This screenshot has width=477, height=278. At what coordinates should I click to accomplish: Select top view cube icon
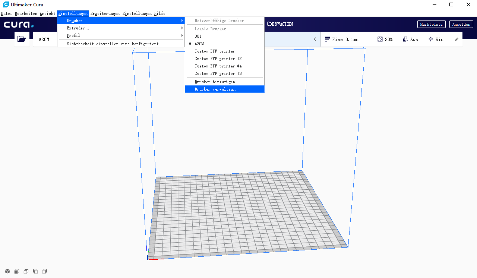click(x=26, y=271)
